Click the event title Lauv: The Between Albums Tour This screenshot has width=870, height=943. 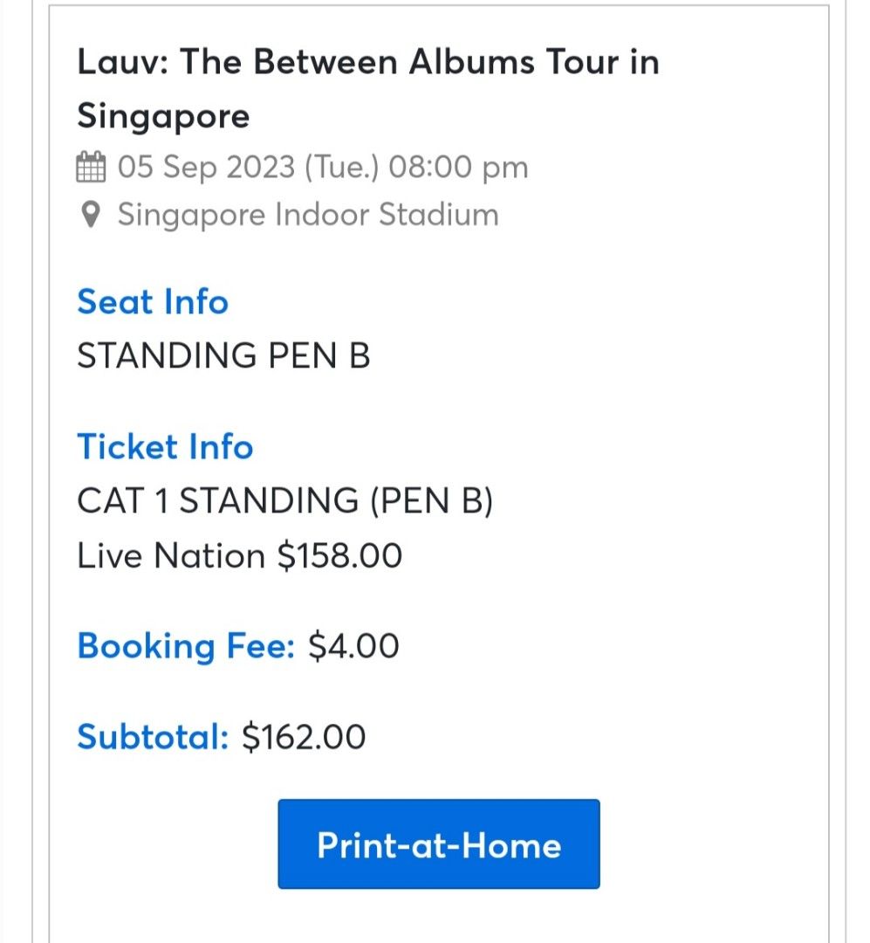368,61
